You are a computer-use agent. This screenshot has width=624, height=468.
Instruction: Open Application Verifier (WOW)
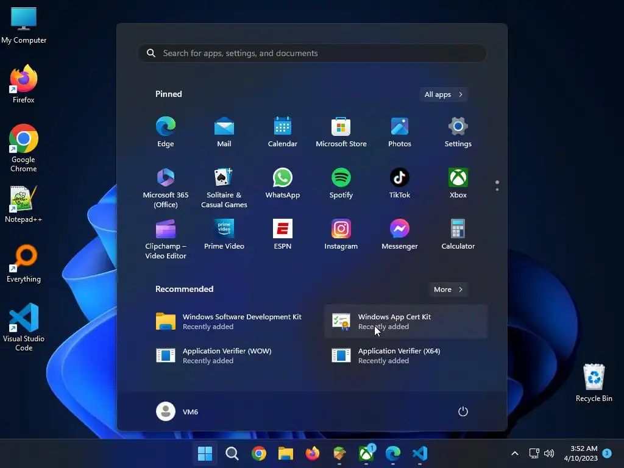click(230, 355)
